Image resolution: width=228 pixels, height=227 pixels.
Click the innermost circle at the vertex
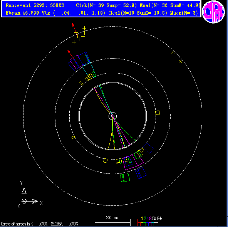[113, 116]
